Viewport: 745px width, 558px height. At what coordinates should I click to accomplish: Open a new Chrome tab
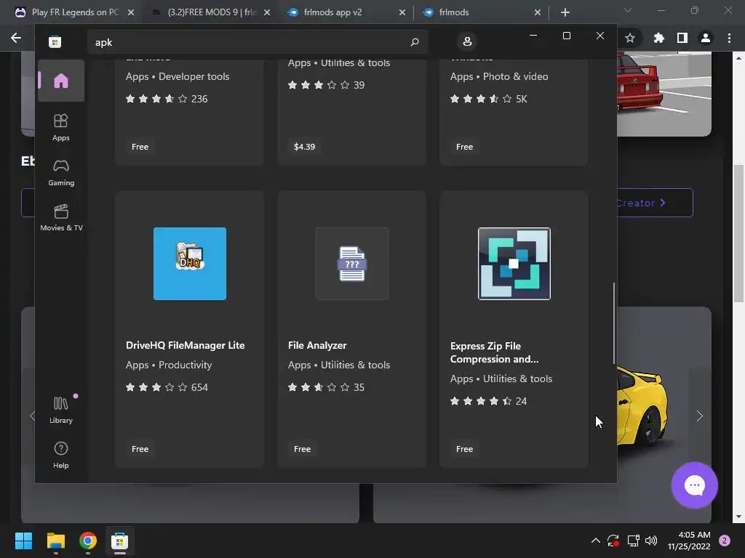click(565, 12)
